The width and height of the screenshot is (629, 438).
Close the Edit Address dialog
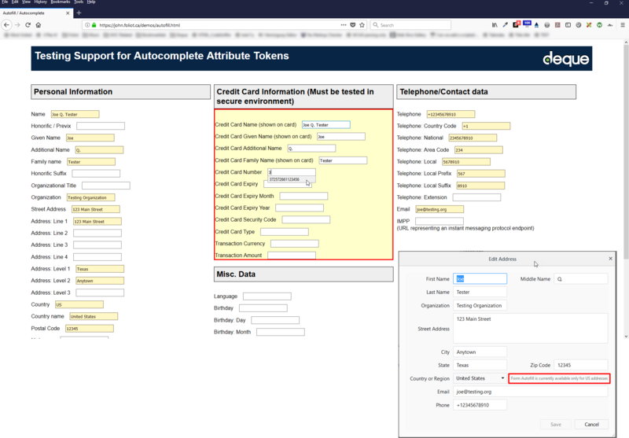tap(610, 259)
